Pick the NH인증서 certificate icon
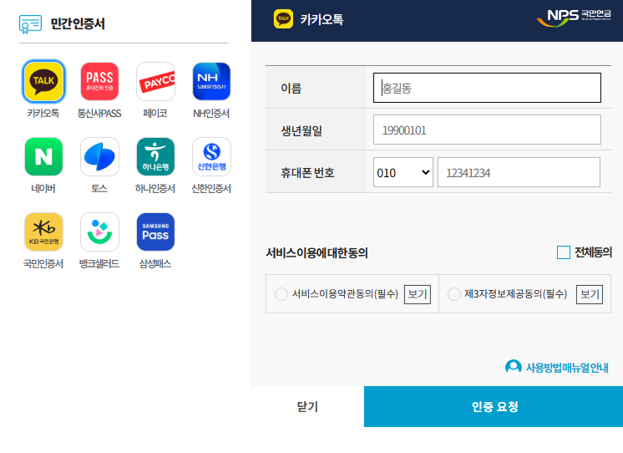623x453 pixels. tap(211, 81)
